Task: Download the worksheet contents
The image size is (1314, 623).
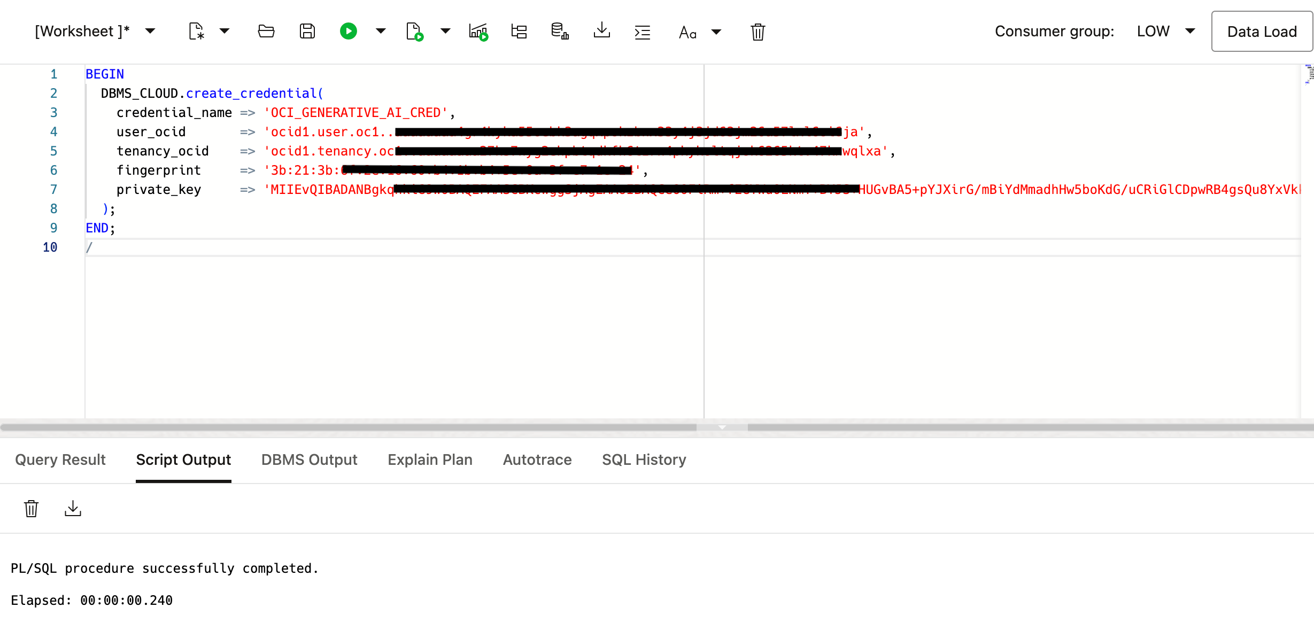Action: 602,31
